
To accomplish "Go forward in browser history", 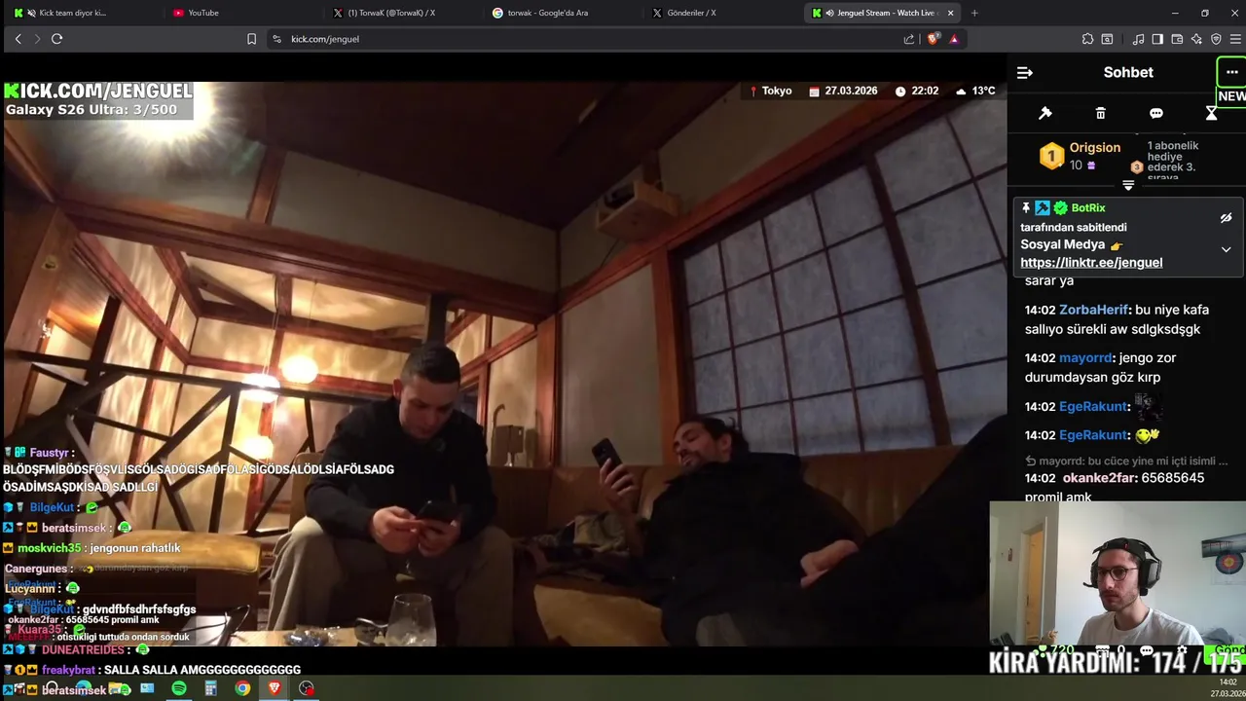I will pos(37,39).
